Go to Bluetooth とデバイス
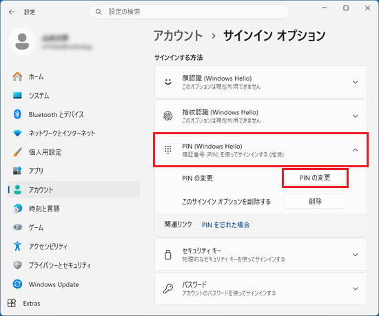379x316 pixels. 74,114
